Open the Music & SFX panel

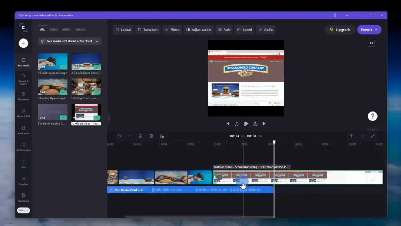click(23, 114)
